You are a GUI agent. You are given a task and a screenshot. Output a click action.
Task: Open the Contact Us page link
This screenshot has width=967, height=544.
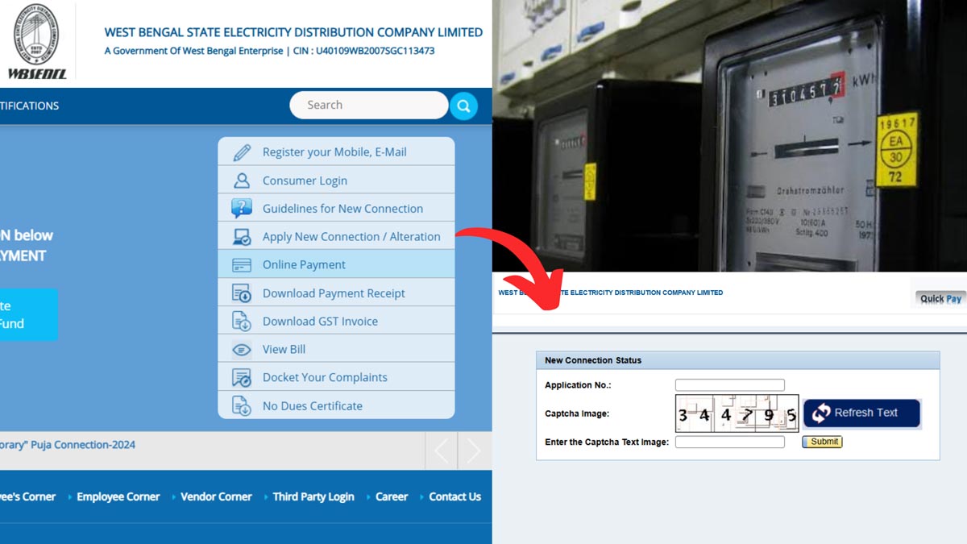coord(454,496)
